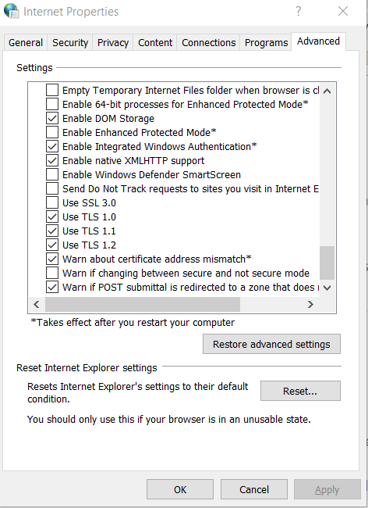Enable the Use SSL 3.0 checkbox
368x508 pixels.
click(52, 202)
